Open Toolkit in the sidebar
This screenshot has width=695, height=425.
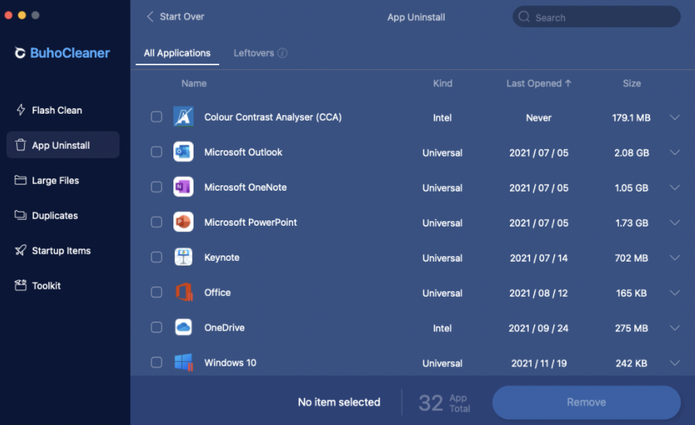pos(63,285)
